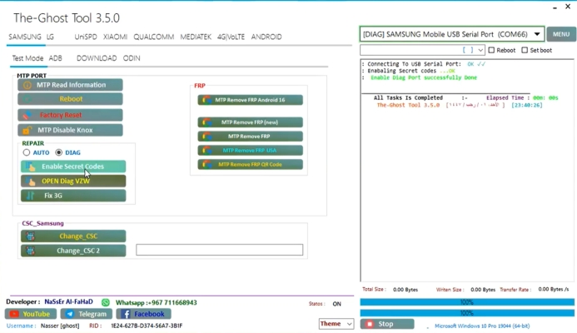Click the MTP Disable Knox button
Image resolution: width=577 pixels, height=333 pixels.
pos(70,130)
